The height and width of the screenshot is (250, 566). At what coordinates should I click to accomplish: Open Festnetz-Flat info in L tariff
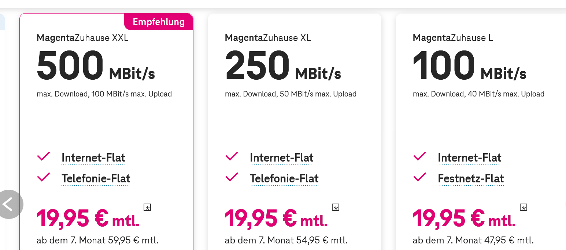tap(471, 179)
